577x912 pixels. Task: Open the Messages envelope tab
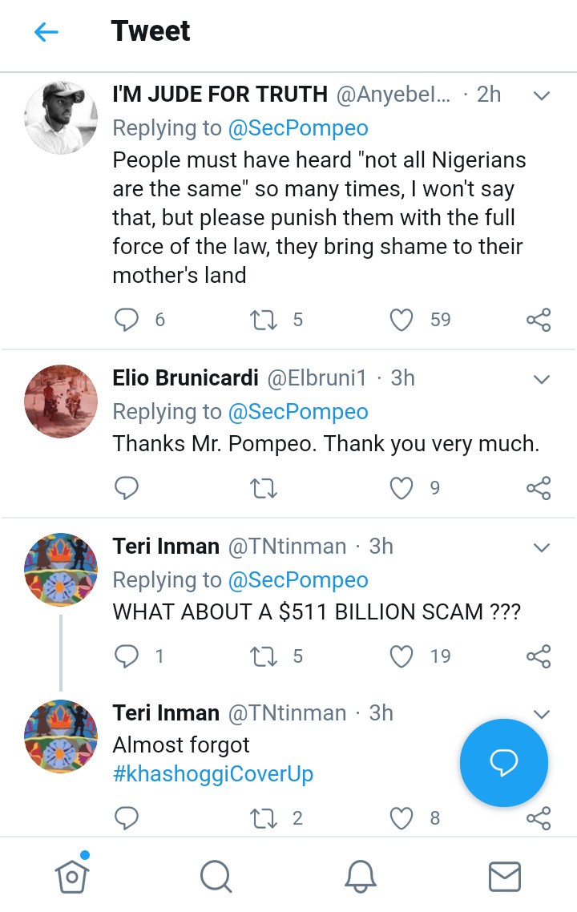tap(505, 876)
